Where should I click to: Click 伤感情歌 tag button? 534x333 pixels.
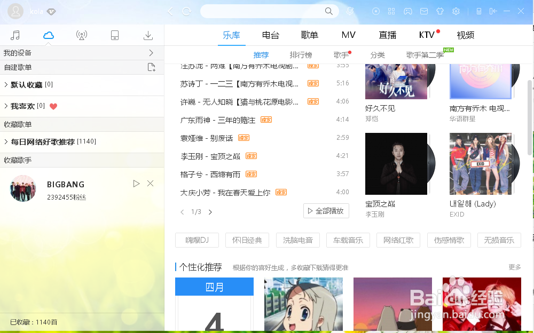(x=449, y=240)
